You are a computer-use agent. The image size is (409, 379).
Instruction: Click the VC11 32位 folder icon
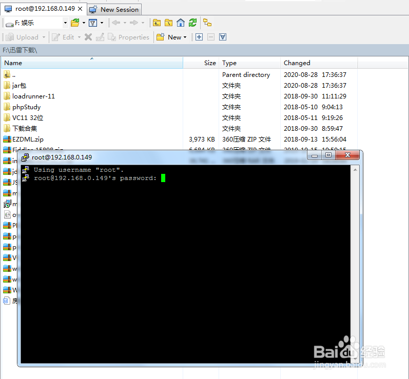tap(7, 118)
